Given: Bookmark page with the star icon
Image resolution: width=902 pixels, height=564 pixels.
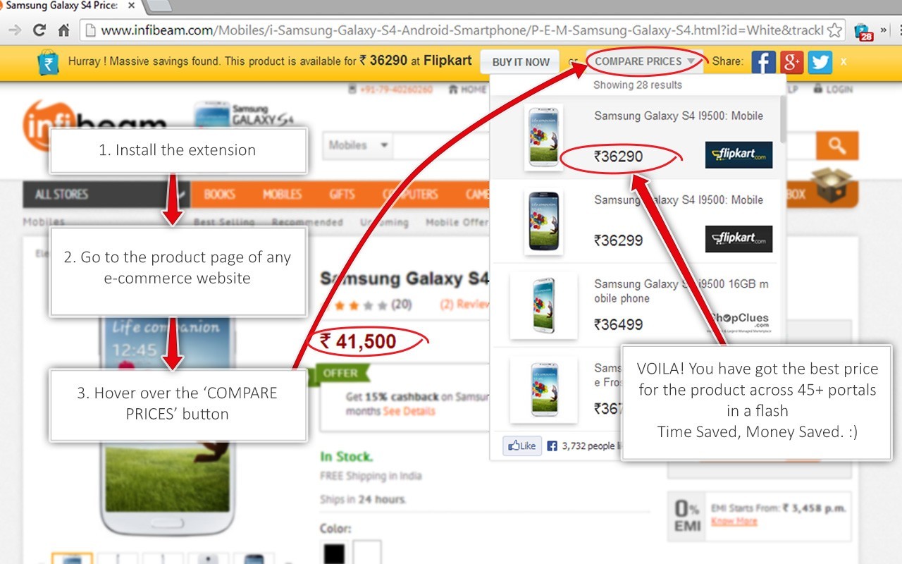Looking at the screenshot, I should [x=834, y=30].
